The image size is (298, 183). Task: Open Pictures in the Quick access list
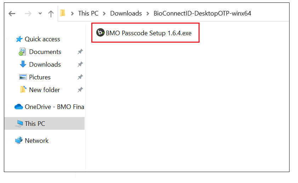[40, 77]
